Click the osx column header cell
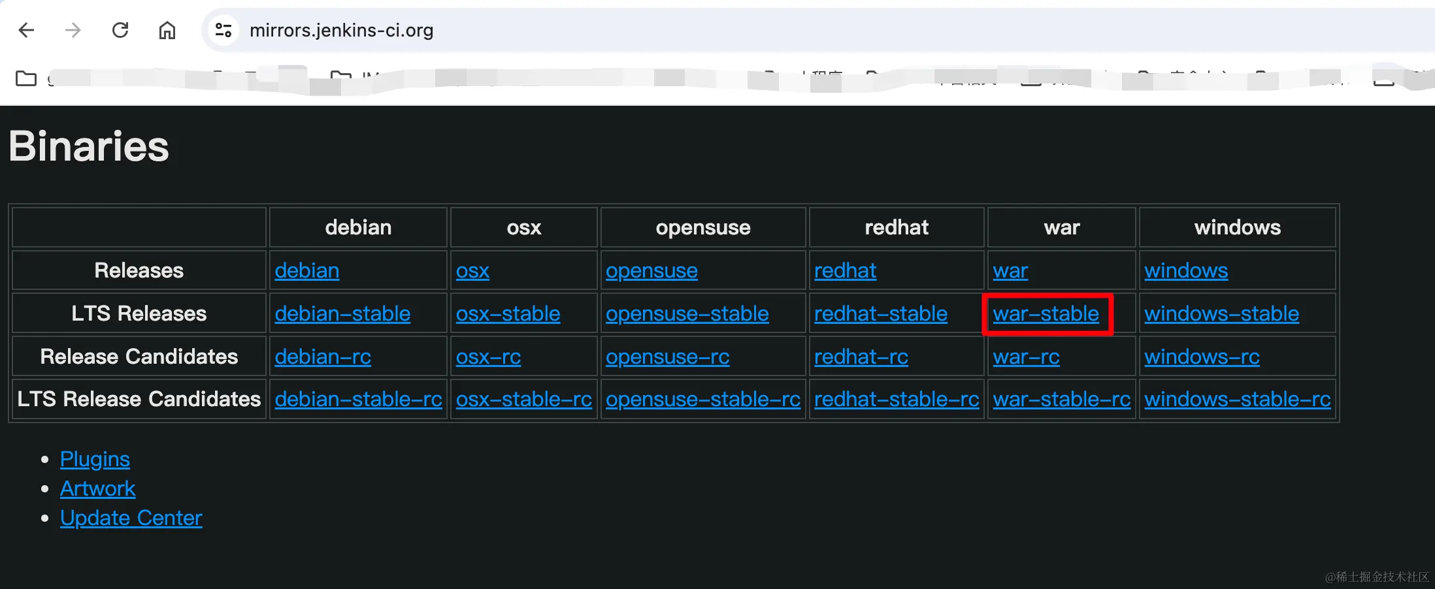 click(524, 227)
